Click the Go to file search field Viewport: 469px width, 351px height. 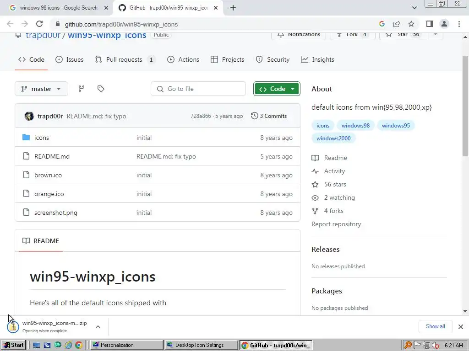click(198, 89)
